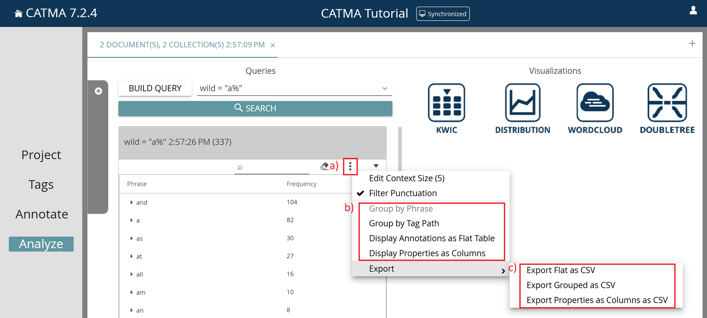Enable Group by Tag Path
The width and height of the screenshot is (707, 318).
(404, 223)
